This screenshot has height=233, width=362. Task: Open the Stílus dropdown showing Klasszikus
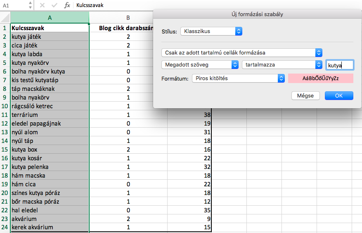click(x=211, y=31)
